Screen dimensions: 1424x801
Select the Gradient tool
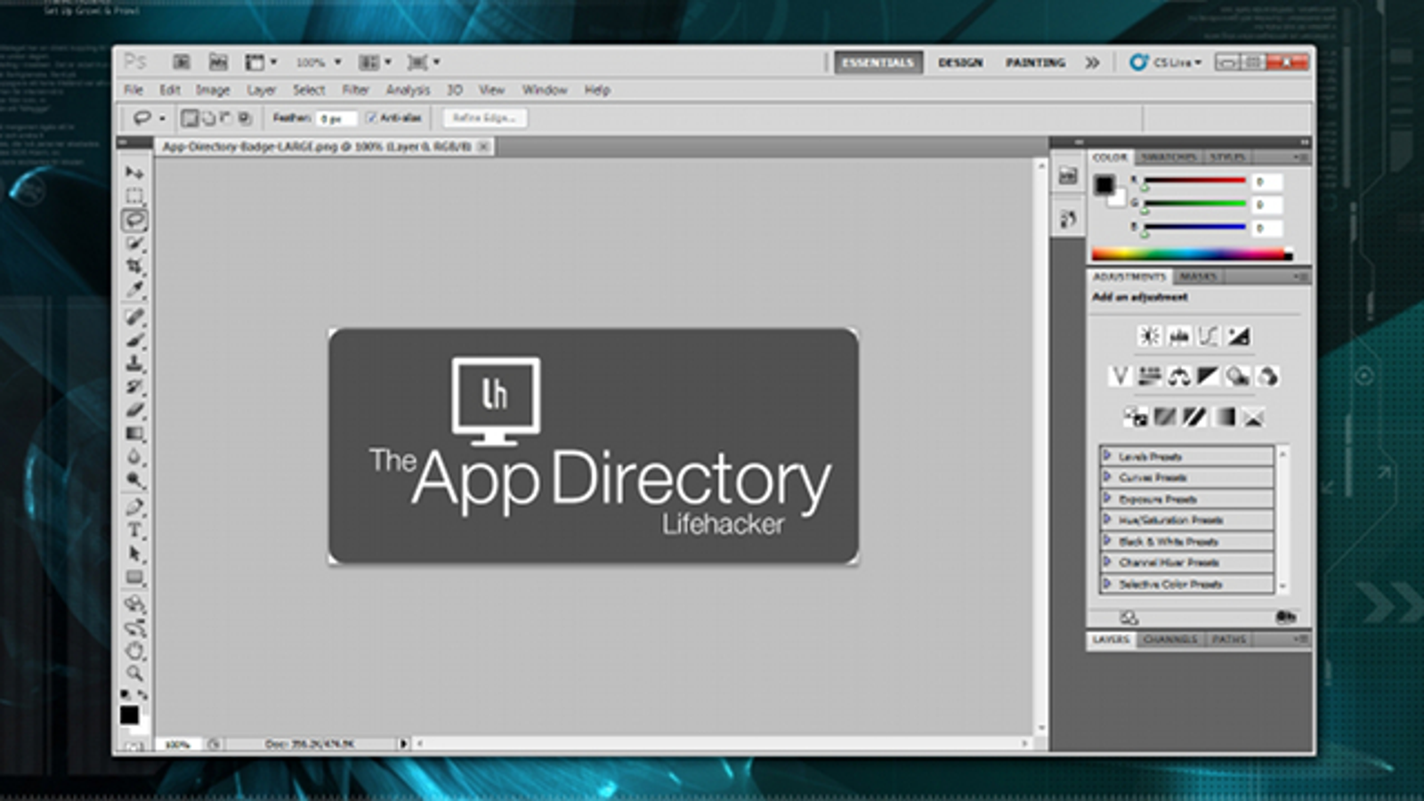pyautogui.click(x=134, y=433)
